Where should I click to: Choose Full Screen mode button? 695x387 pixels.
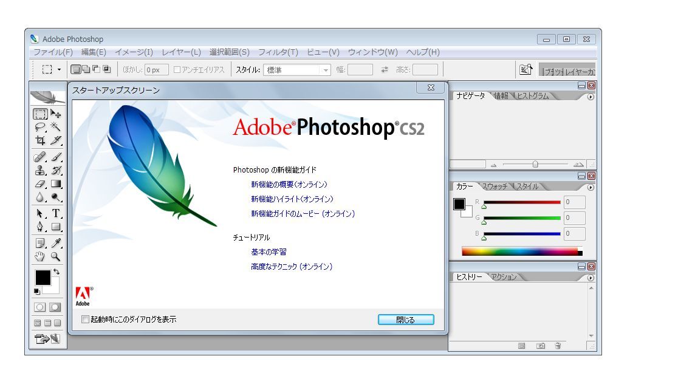[57, 323]
